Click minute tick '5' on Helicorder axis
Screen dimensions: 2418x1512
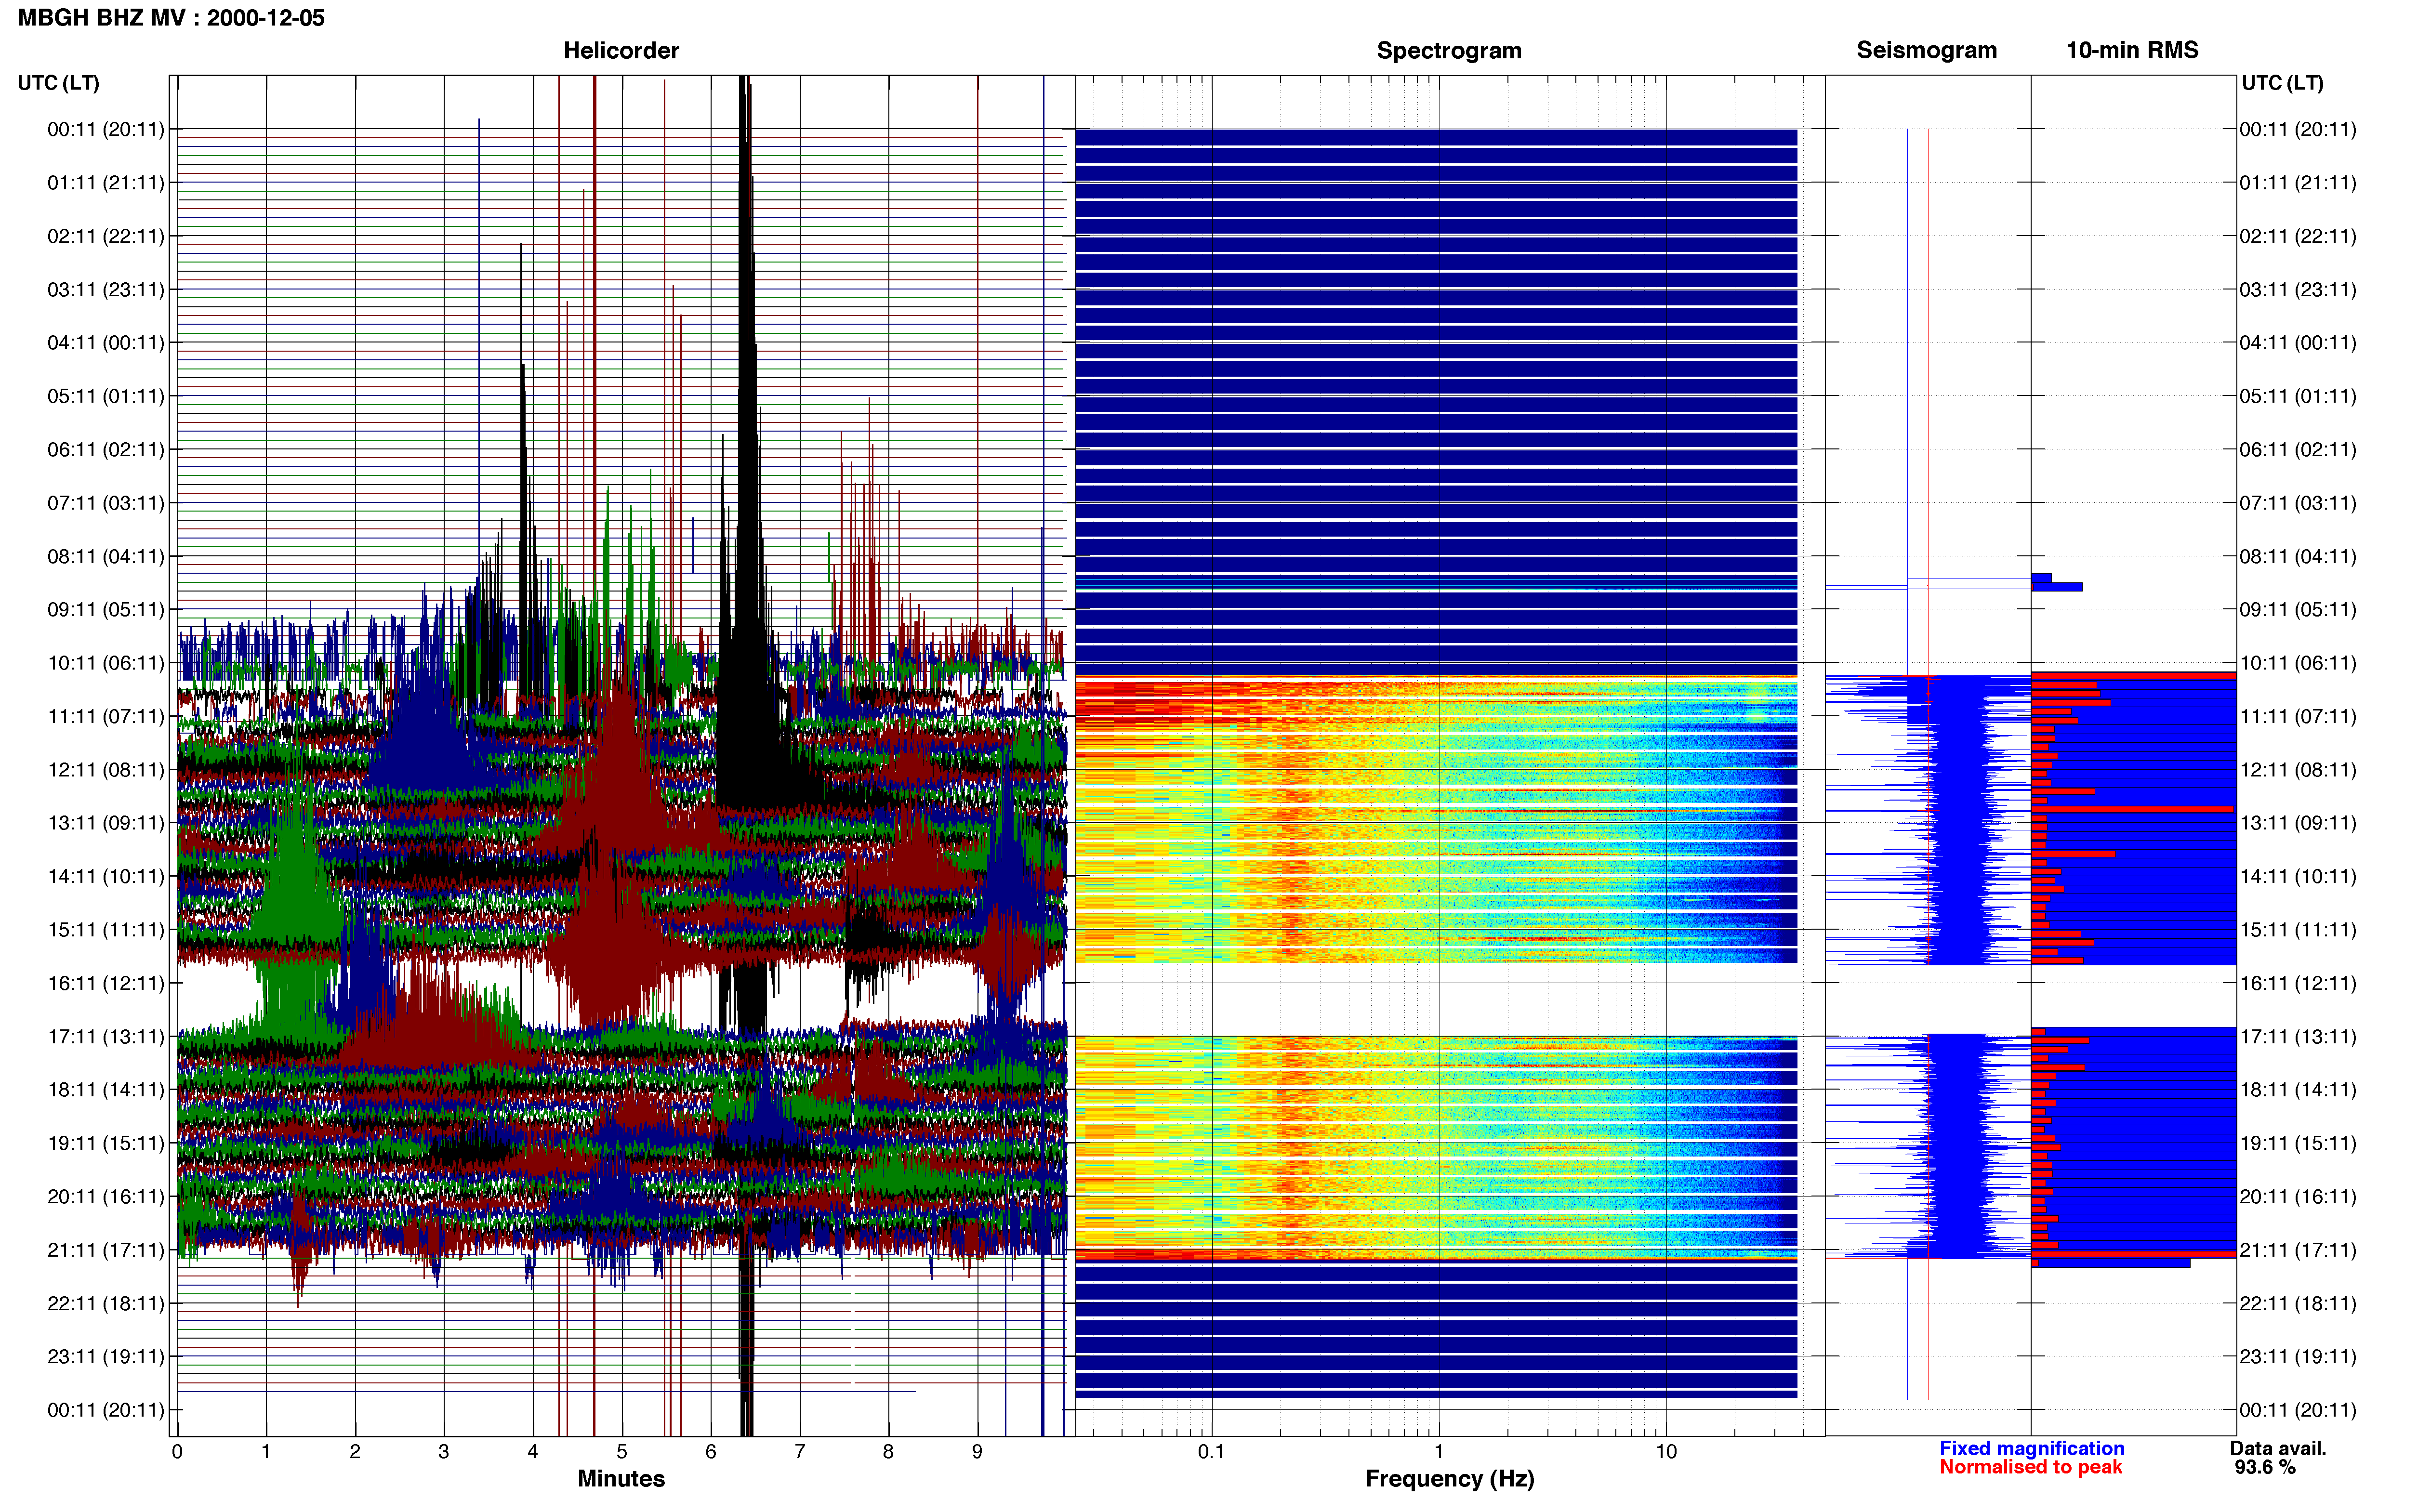[622, 1452]
